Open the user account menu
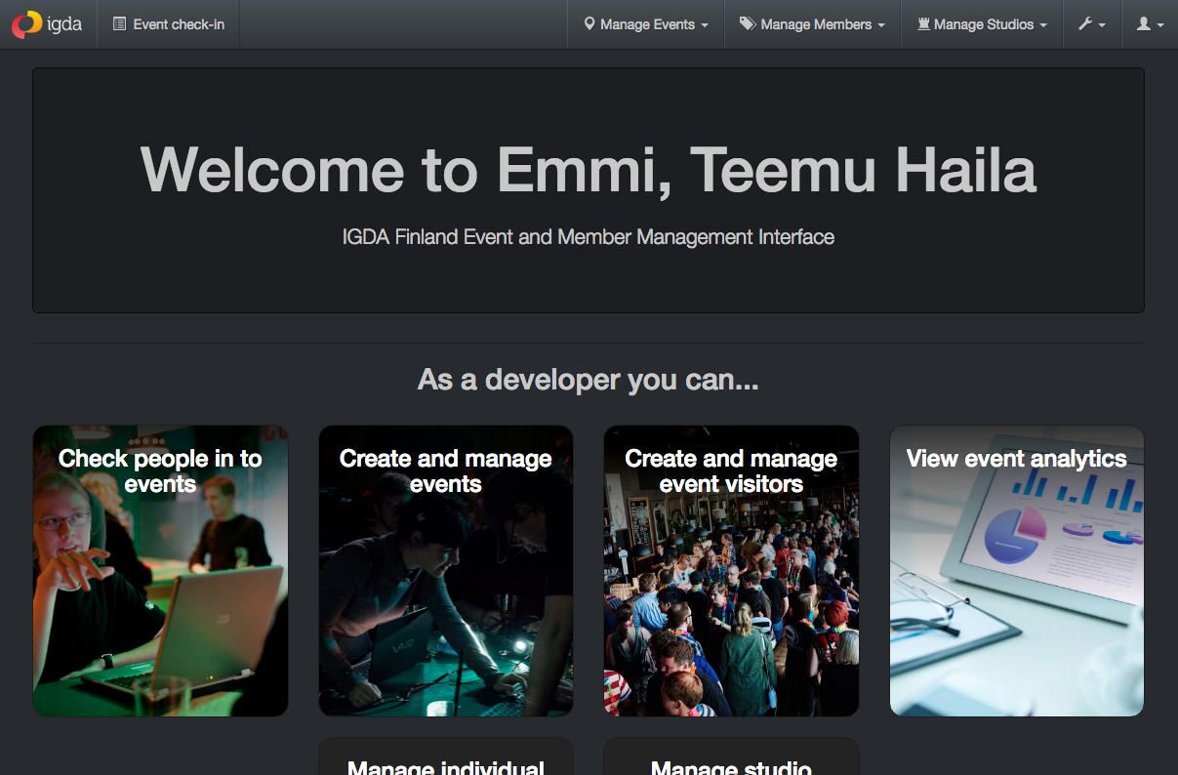 [x=1150, y=24]
